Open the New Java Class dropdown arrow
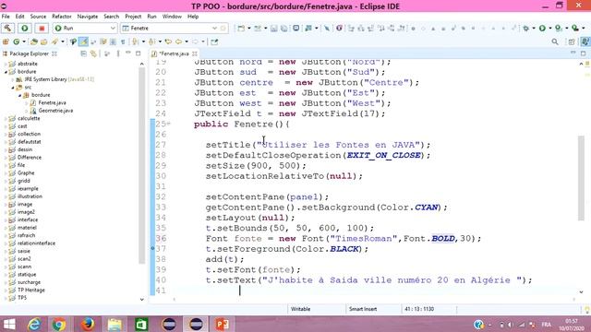Viewport: 591px width, 332px height. pyautogui.click(x=24, y=41)
